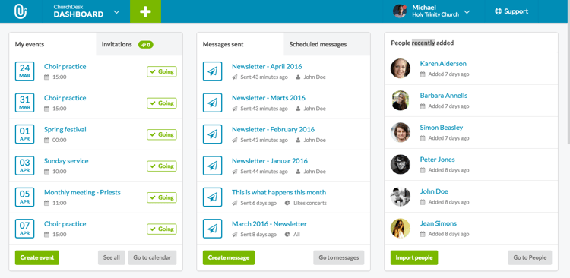Image resolution: width=570 pixels, height=278 pixels.
Task: Click paper plane icon for Newsletter - April 2016
Action: coord(212,71)
